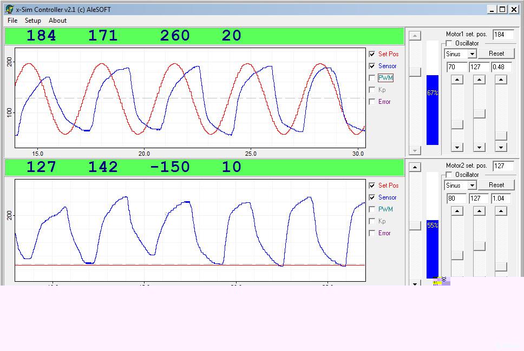Enable the Motor1 Oscillator checkbox
Screen dimensions: 524x351
[x=449, y=43]
